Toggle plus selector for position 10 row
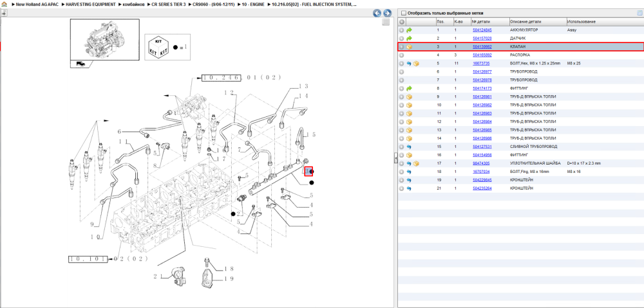 (402, 105)
